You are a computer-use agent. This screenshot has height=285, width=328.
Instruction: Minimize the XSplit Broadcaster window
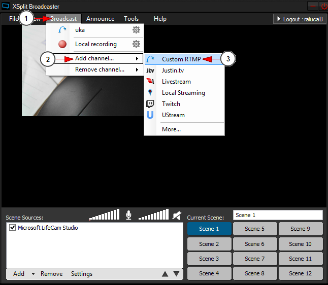coord(313,7)
